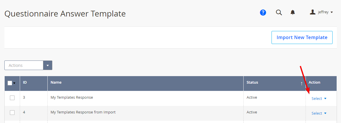
Task: Click Select link for My Templates Response from Import
Action: [317, 113]
